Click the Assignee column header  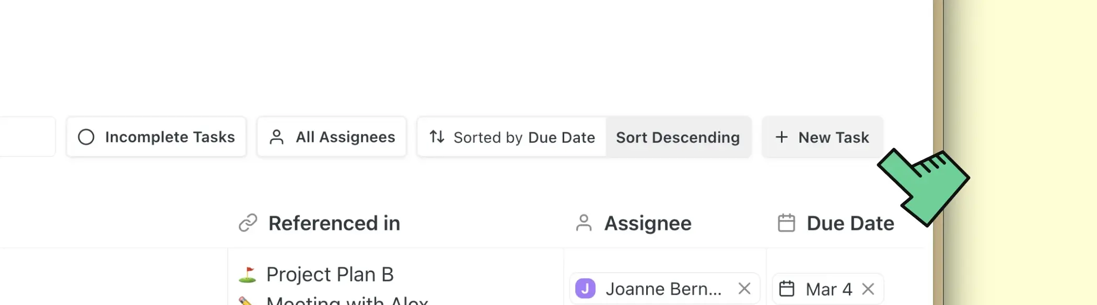point(647,223)
